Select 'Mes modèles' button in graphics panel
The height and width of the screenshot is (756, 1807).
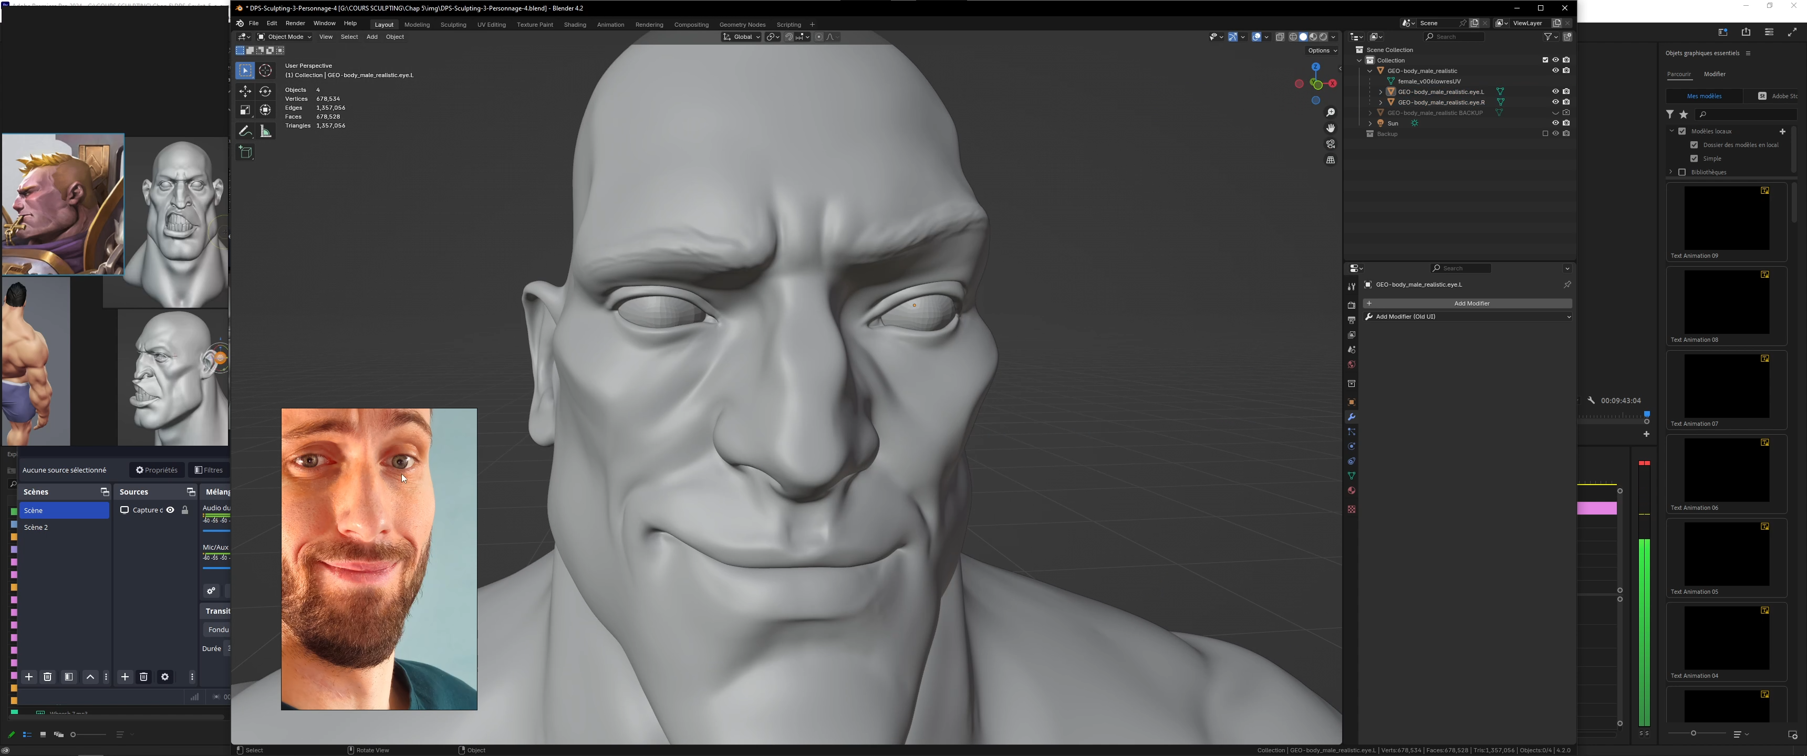1704,96
